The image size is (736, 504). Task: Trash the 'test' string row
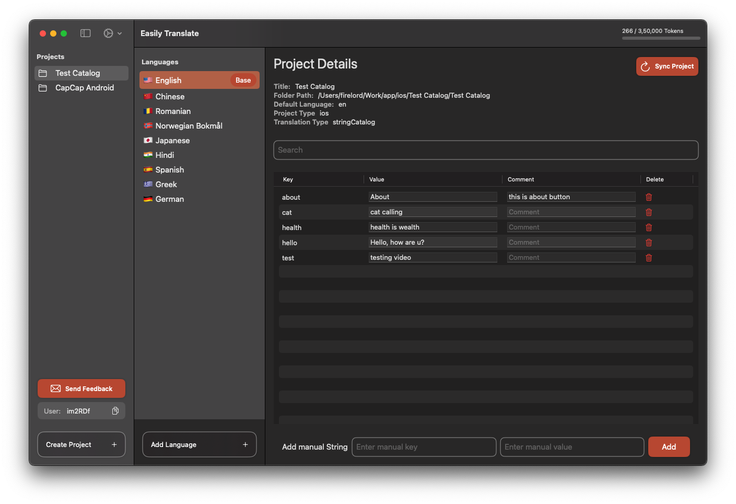click(x=649, y=258)
